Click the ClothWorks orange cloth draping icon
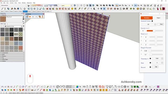This screenshot has height=94, width=168. tap(40, 17)
